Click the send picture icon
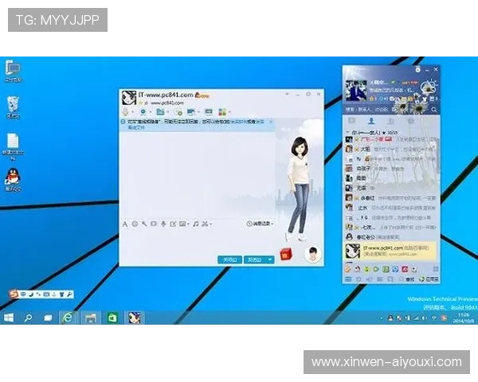This screenshot has width=478, height=382. point(182,224)
